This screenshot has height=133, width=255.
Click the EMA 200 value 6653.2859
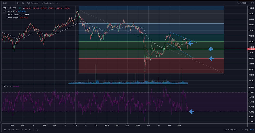coord(25,15)
